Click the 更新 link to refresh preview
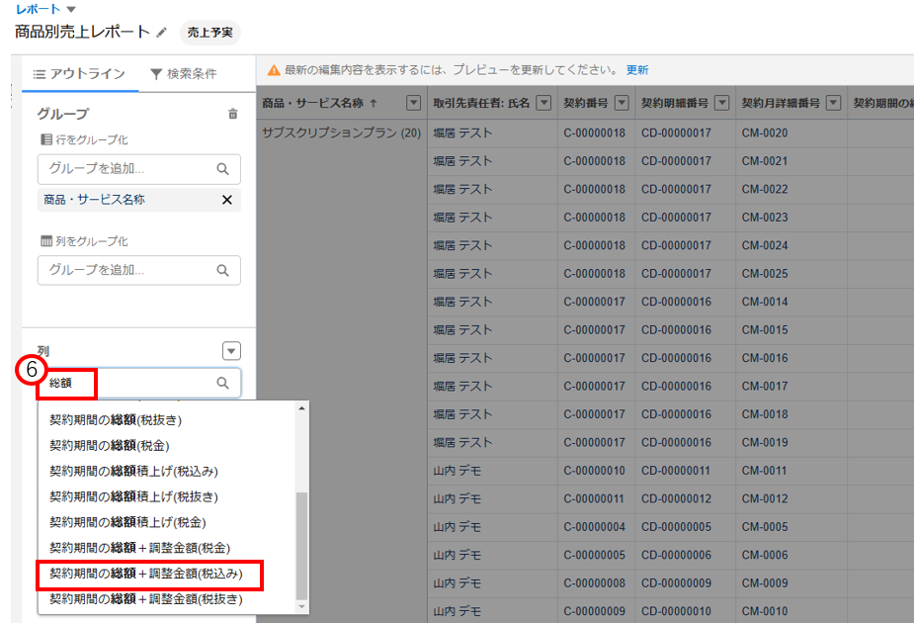This screenshot has width=914, height=623. point(637,70)
